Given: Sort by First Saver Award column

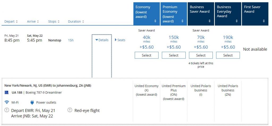Looking at the screenshot, I should pyautogui.click(x=264, y=21).
